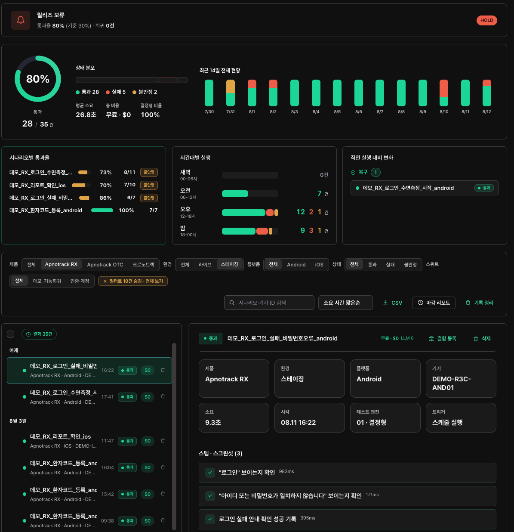Delete the 11:47 리포트_확인_ios run via trash icon
This screenshot has height=532, width=514.
pos(163,440)
